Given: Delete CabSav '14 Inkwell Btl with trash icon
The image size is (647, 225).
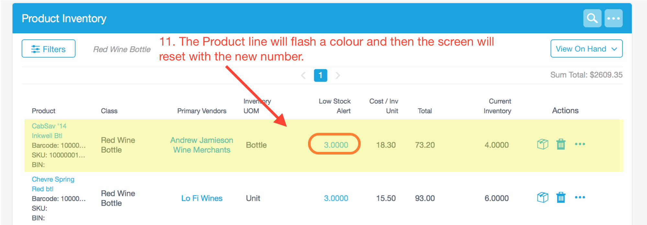Looking at the screenshot, I should (x=561, y=144).
